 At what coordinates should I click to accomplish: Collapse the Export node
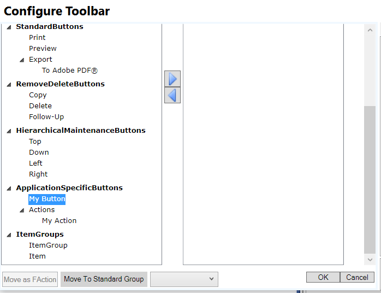[22, 60]
